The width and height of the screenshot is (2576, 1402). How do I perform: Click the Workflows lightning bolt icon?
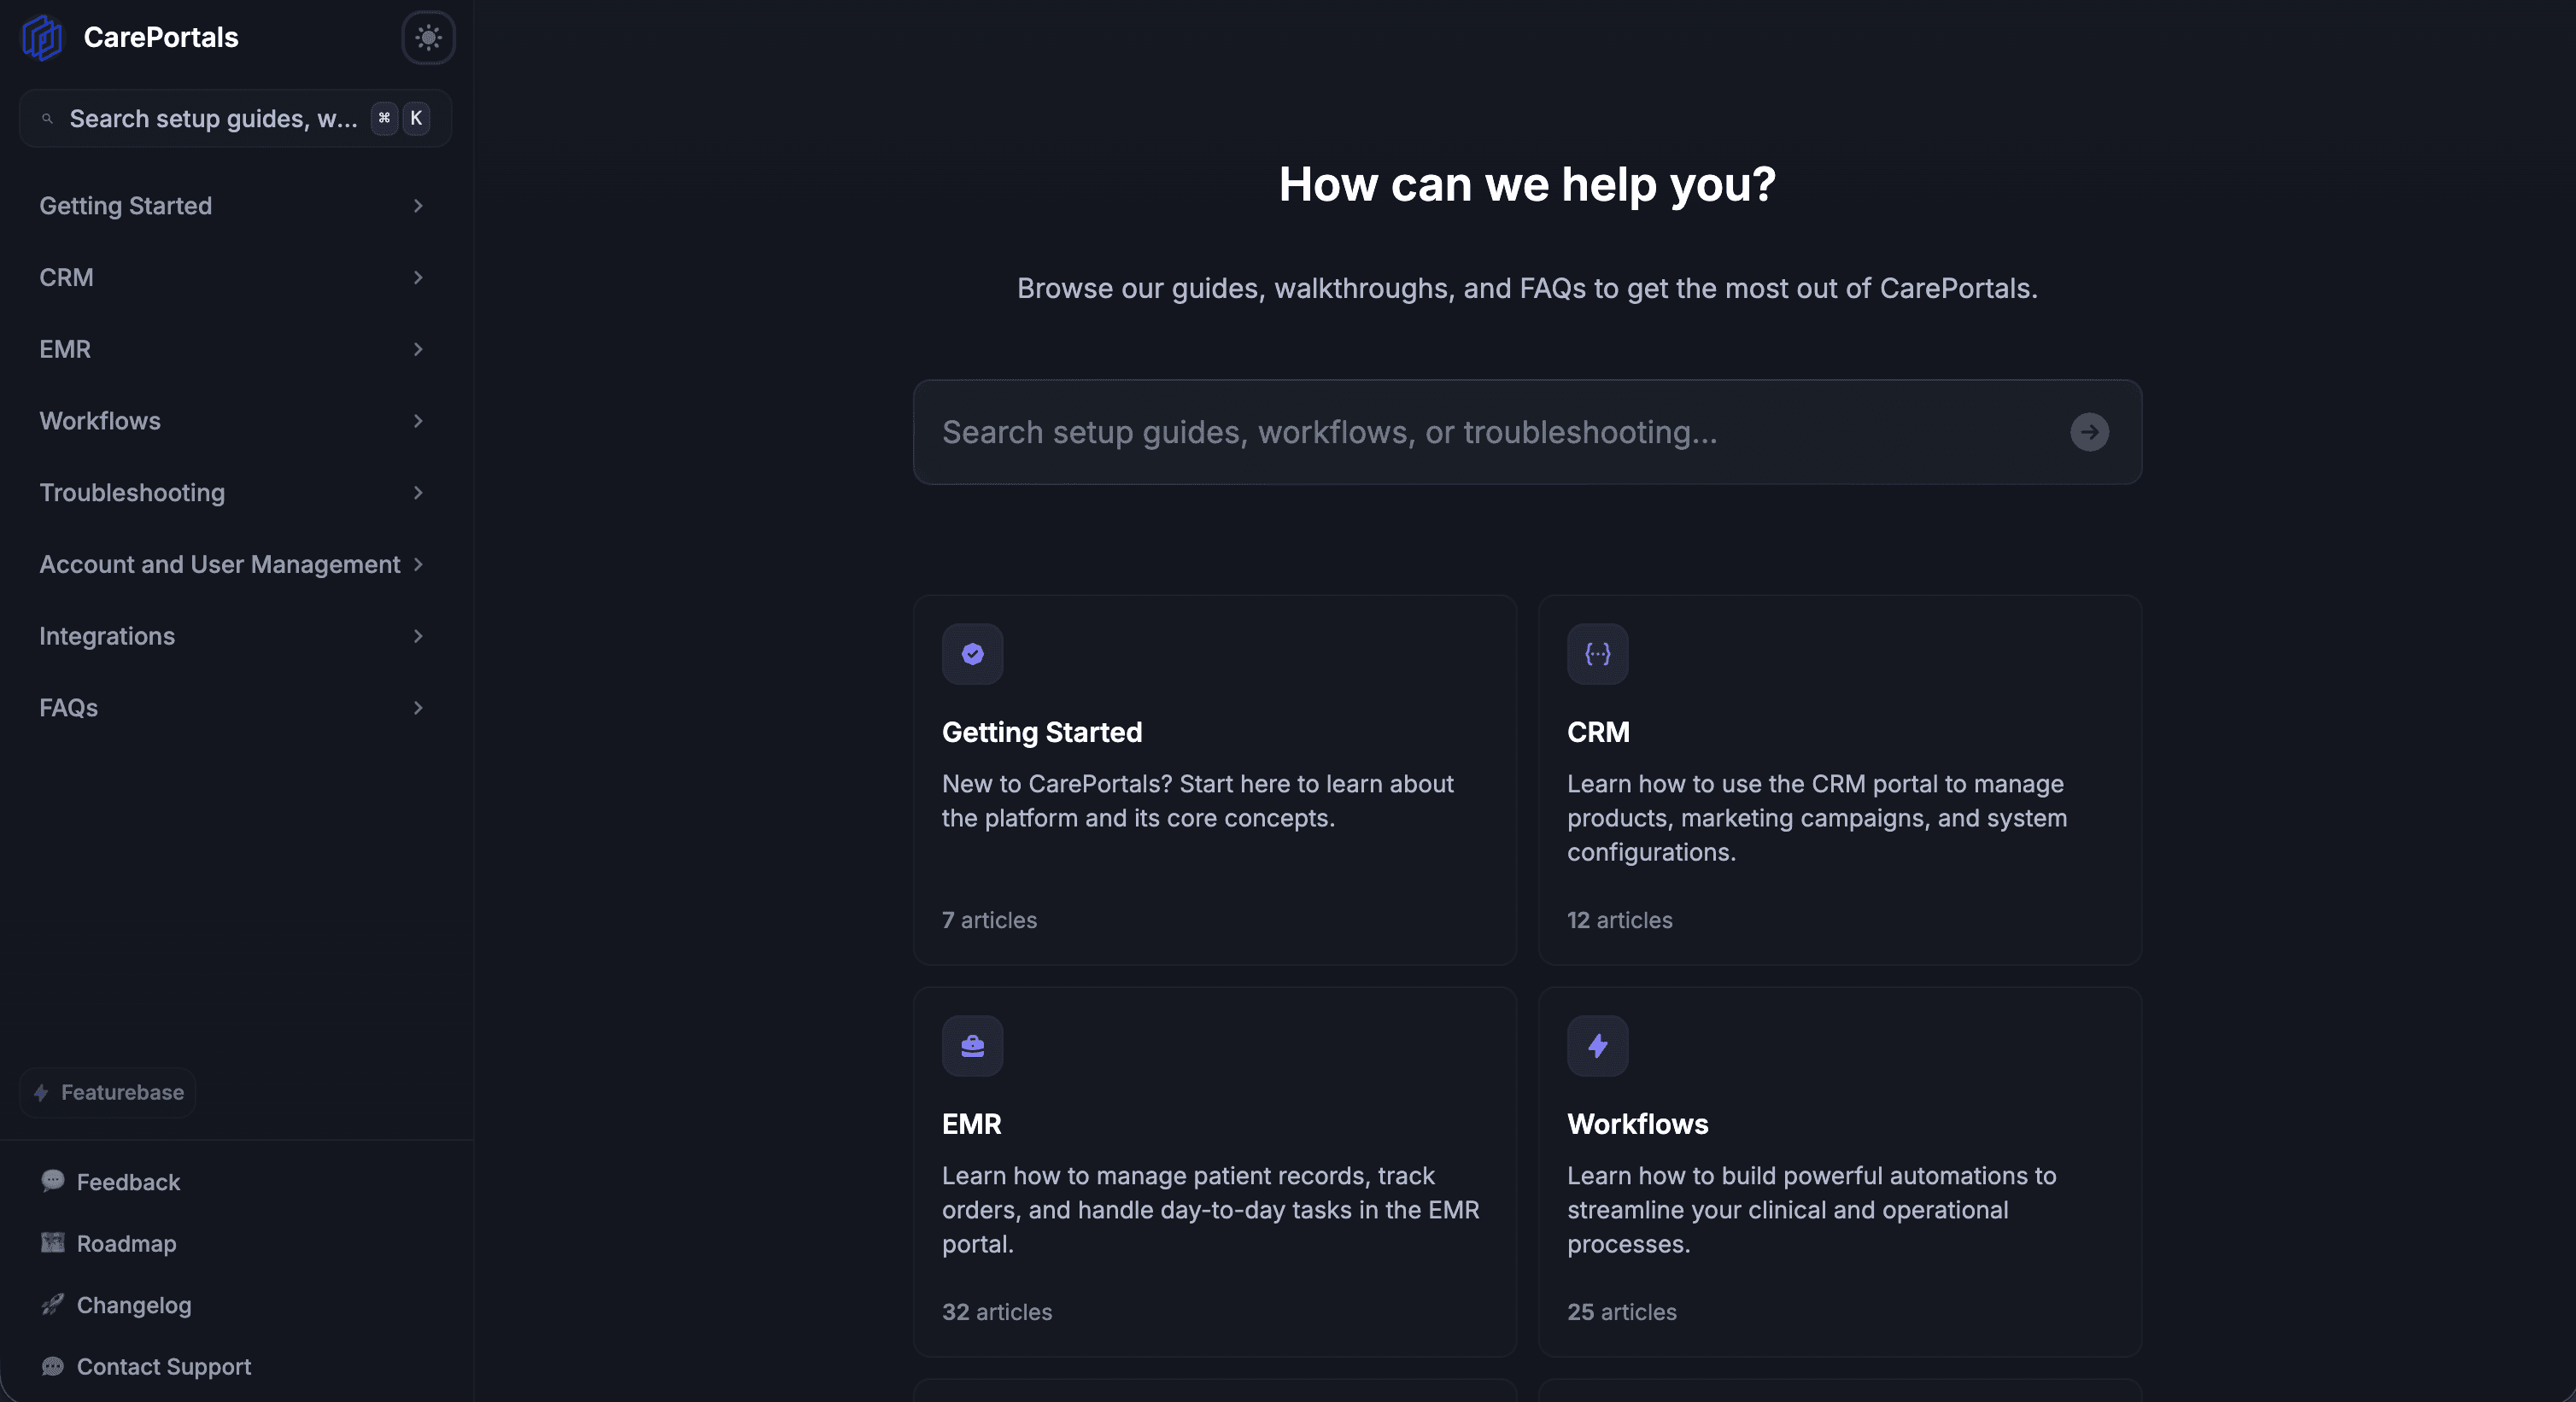(x=1597, y=1046)
